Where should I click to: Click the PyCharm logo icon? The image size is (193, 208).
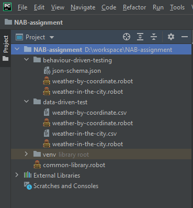click(x=7, y=7)
